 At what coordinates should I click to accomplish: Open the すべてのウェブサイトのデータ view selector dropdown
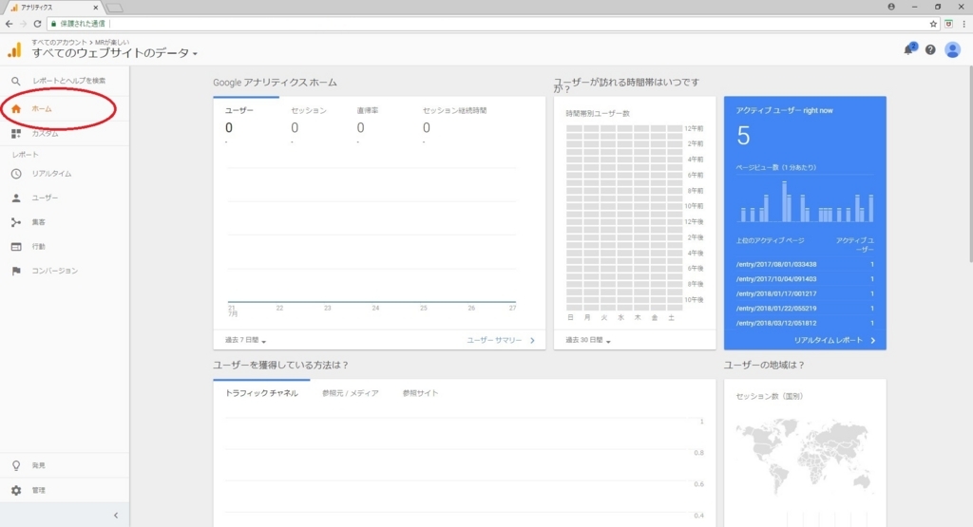115,53
